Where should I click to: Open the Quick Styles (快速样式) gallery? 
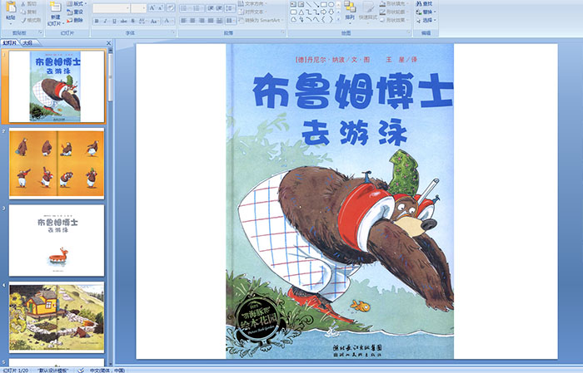(x=368, y=12)
